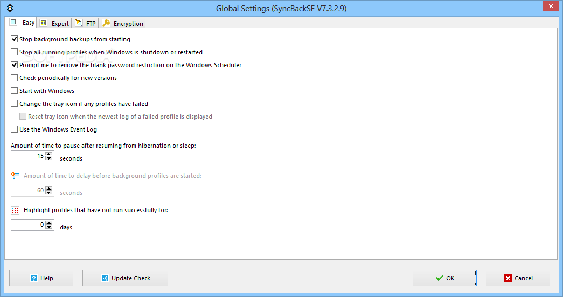The height and width of the screenshot is (297, 563).
Task: Click the Easy tab icon
Action: (x=13, y=22)
